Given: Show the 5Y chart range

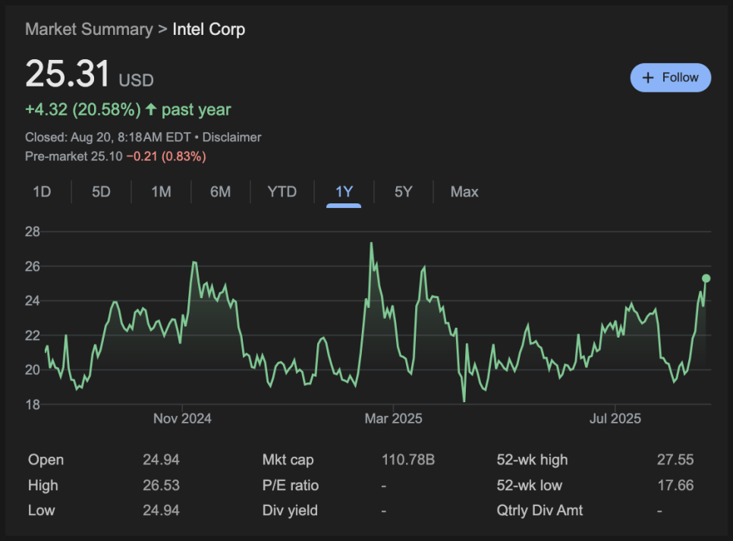Looking at the screenshot, I should 404,192.
